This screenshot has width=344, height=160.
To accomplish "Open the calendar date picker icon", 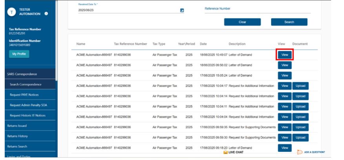I will click(x=182, y=10).
